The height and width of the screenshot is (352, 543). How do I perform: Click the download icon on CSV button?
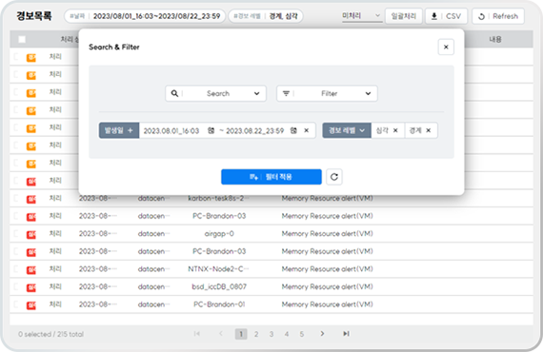(433, 16)
